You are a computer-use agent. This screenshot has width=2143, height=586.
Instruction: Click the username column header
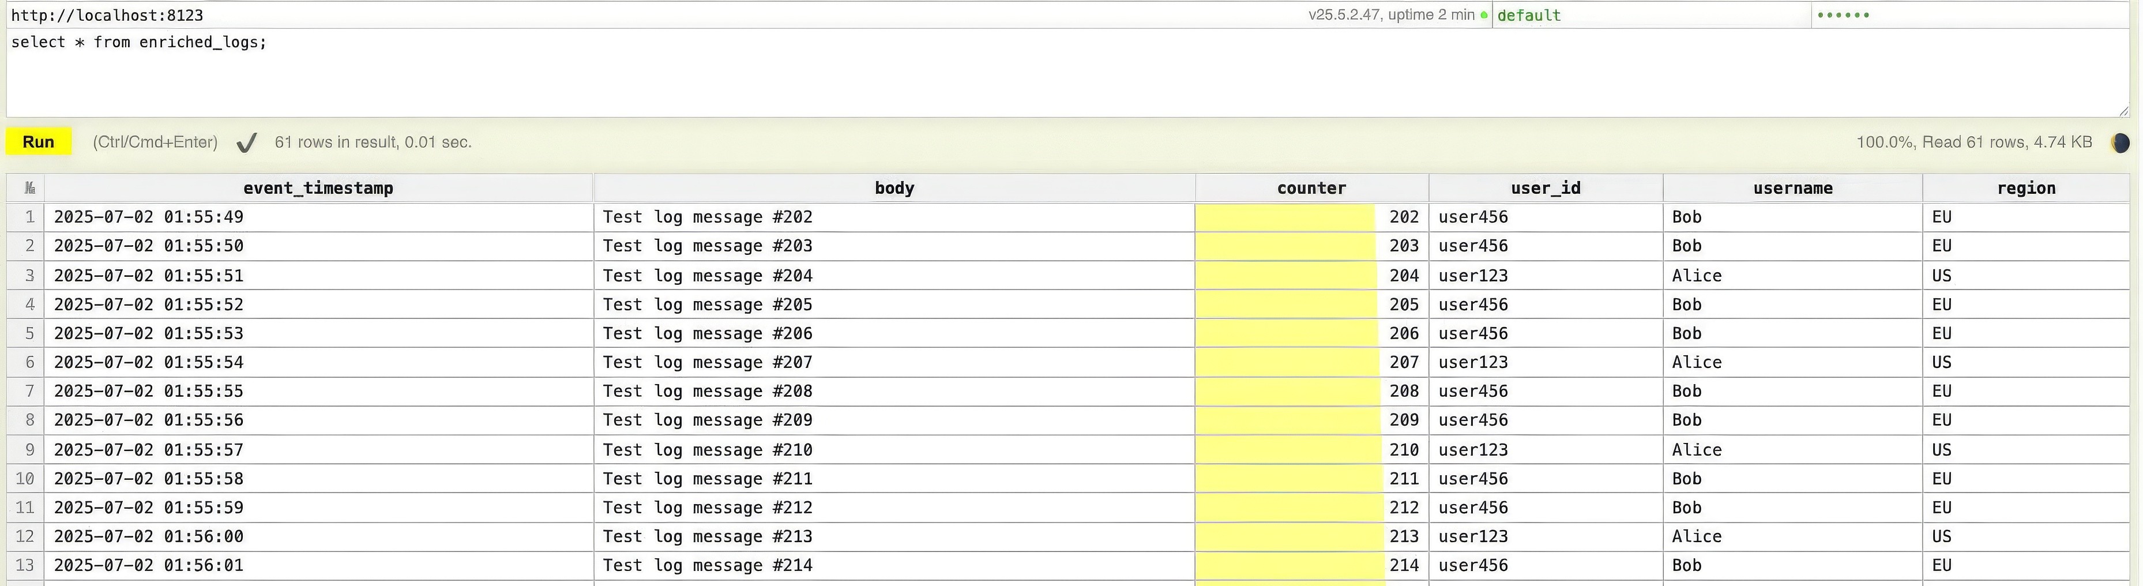[x=1793, y=188]
